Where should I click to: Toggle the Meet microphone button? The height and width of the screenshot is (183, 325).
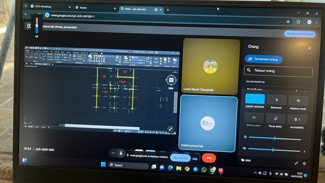(121, 153)
